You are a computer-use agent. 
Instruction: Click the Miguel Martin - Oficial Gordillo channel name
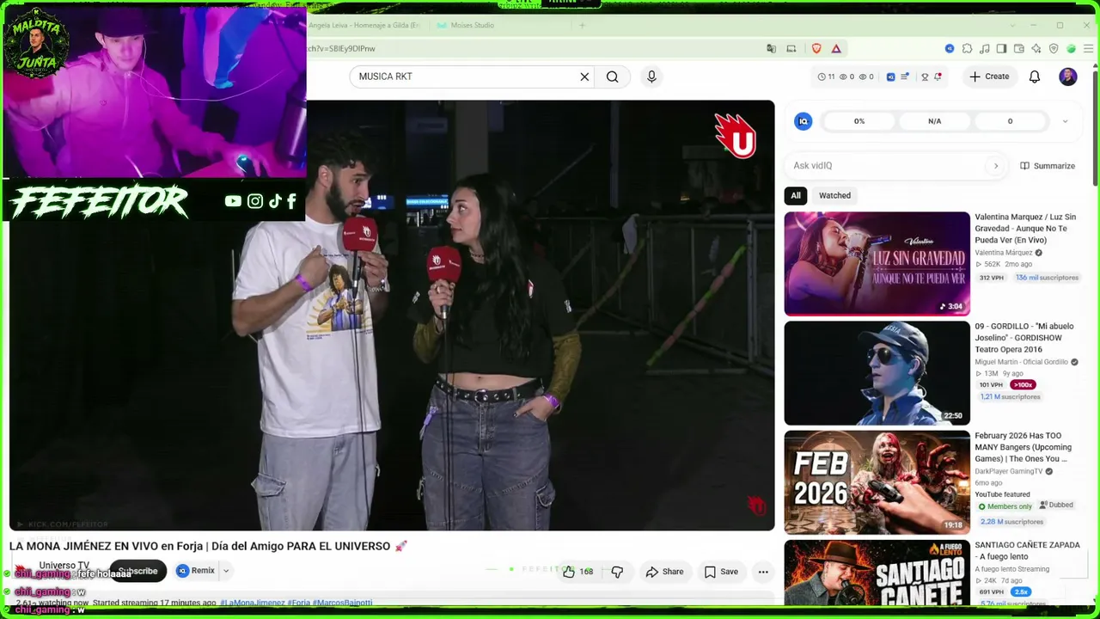1022,362
